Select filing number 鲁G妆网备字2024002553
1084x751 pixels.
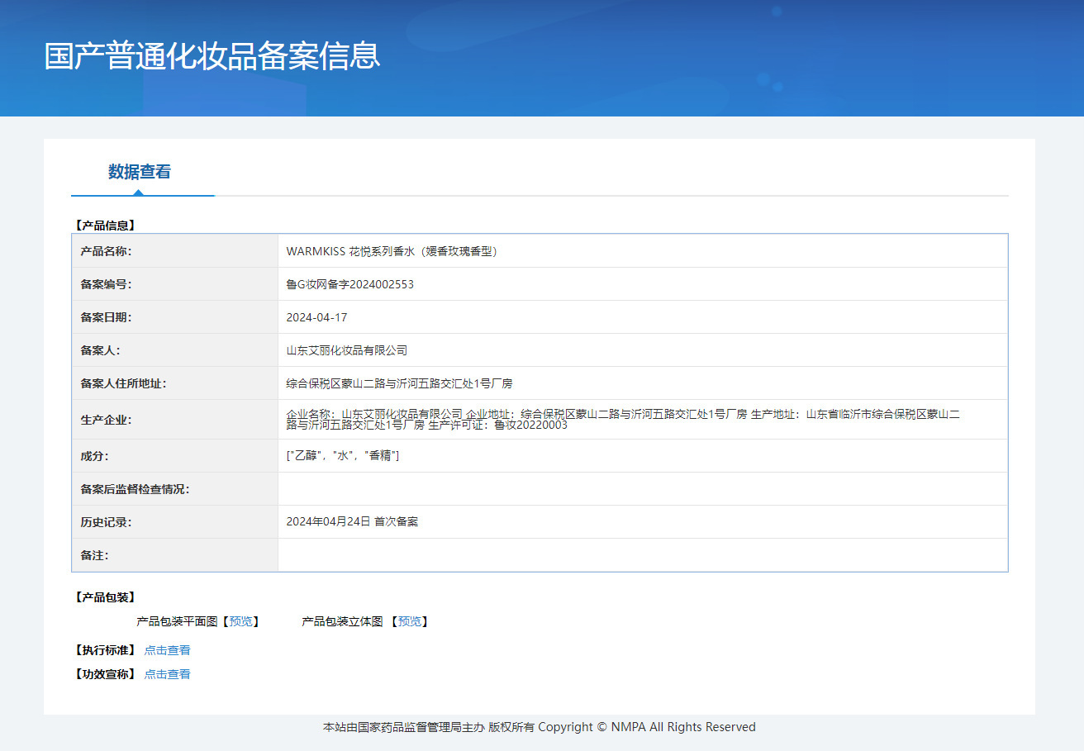click(349, 284)
